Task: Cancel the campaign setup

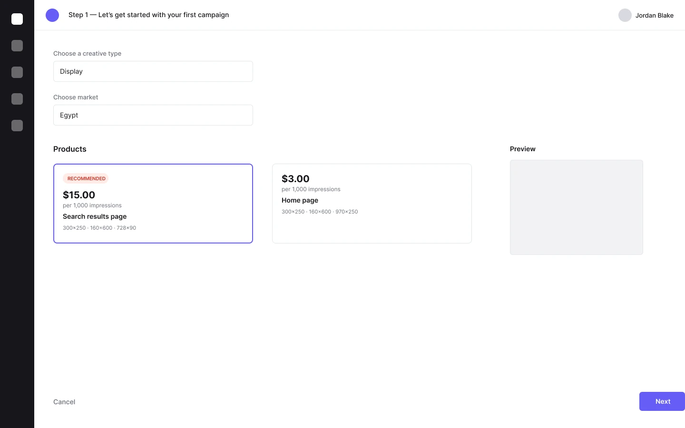Action: pyautogui.click(x=64, y=402)
